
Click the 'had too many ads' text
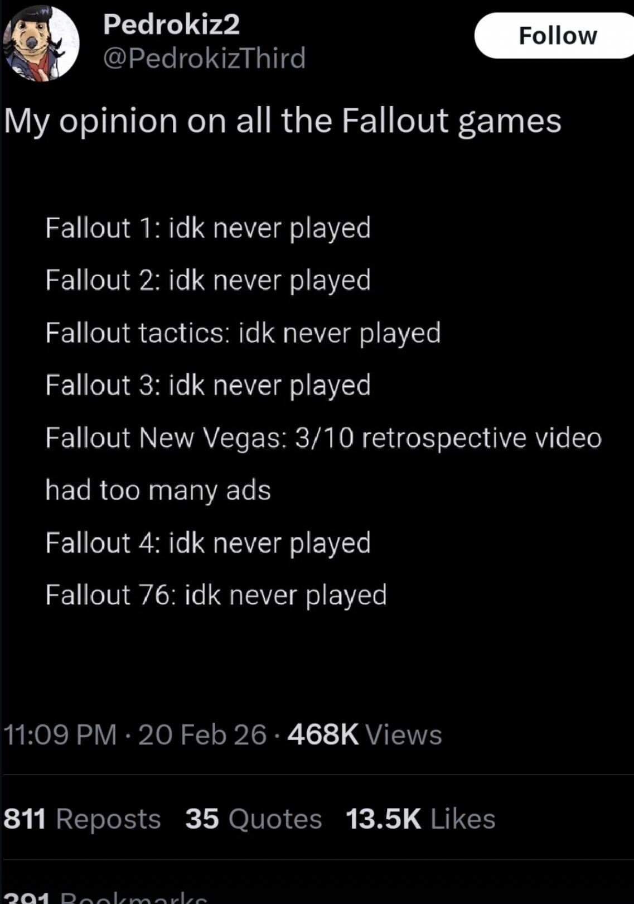pyautogui.click(x=158, y=491)
